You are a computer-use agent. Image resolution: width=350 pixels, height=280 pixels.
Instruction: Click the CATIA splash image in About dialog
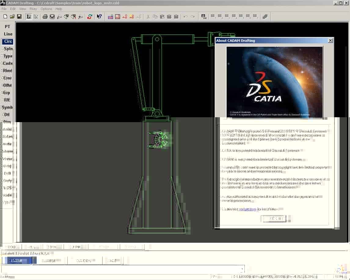[274, 82]
